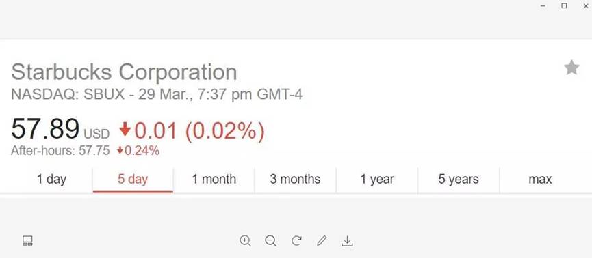Screen dimensions: 592x258
Task: Open the thumbnail layout view icon
Action: [x=27, y=241]
